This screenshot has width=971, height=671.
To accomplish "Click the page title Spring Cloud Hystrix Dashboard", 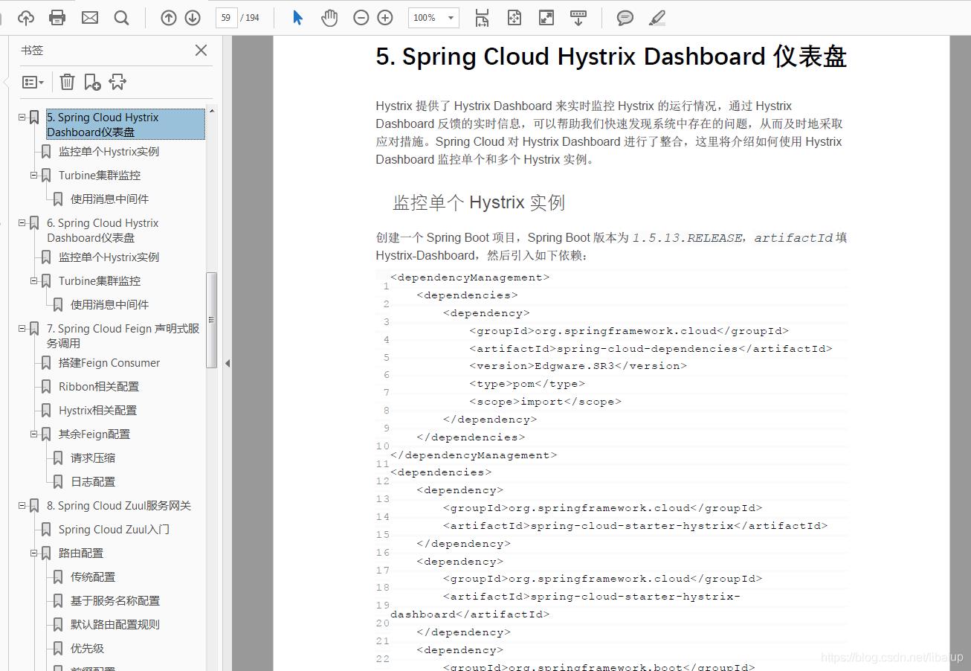I will click(x=611, y=57).
